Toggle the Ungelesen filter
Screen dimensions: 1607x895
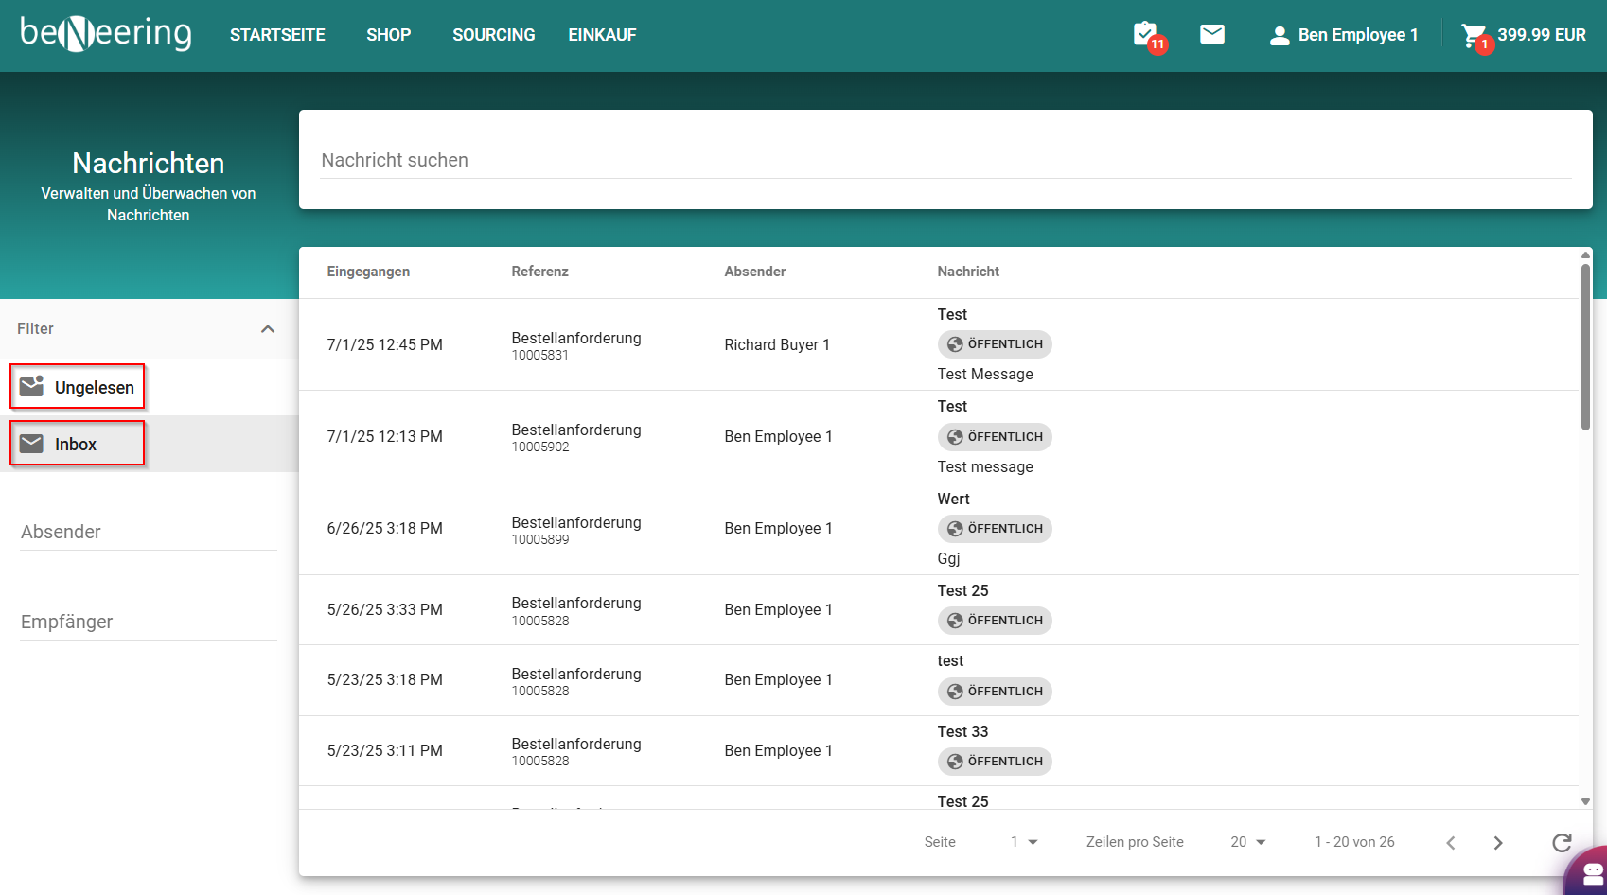click(x=78, y=387)
